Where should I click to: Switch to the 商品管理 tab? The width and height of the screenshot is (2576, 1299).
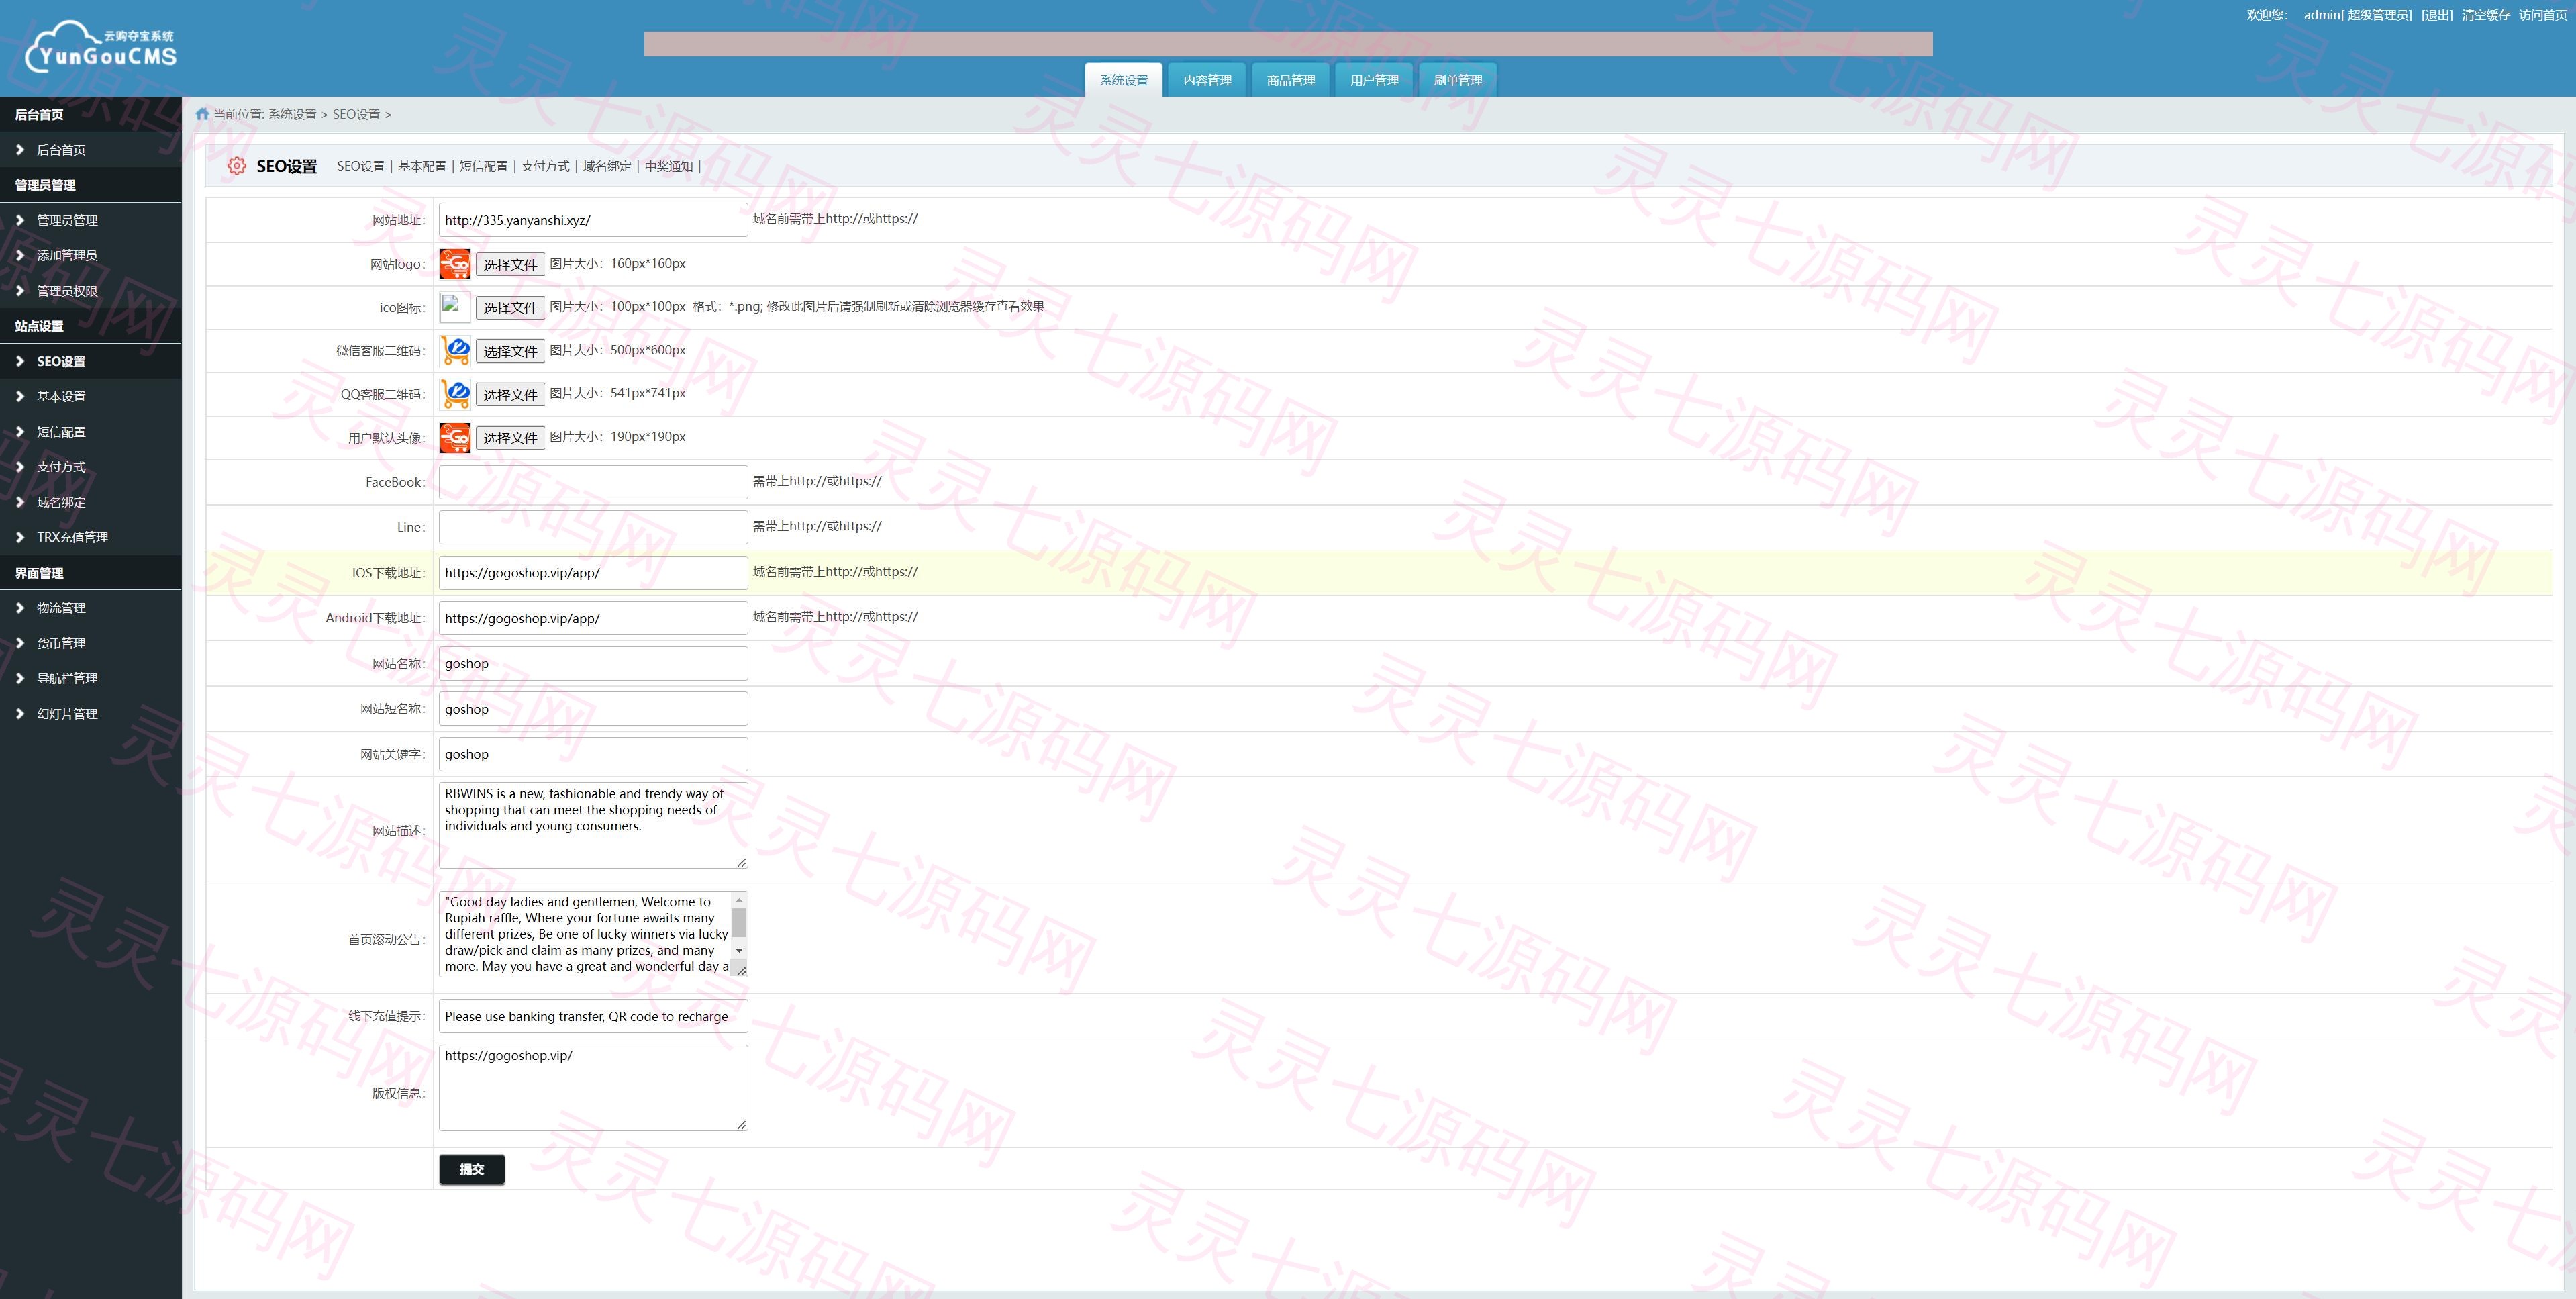coord(1291,80)
